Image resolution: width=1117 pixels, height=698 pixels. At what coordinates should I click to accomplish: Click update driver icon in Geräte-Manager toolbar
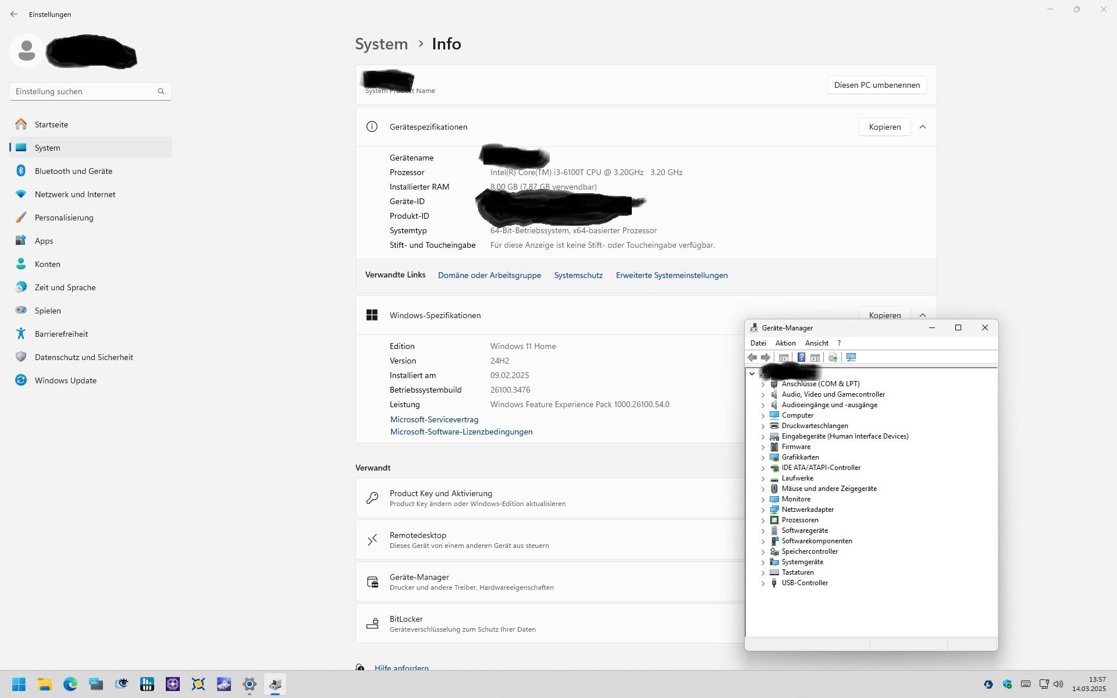pyautogui.click(x=833, y=358)
